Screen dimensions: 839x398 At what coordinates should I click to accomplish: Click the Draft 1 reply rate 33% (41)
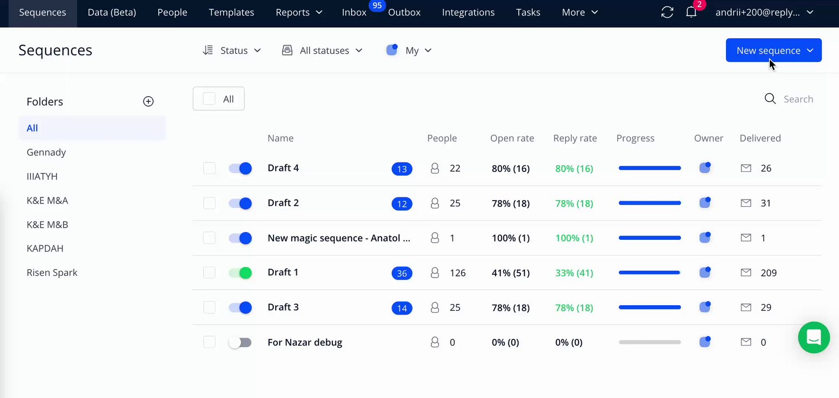pyautogui.click(x=574, y=273)
